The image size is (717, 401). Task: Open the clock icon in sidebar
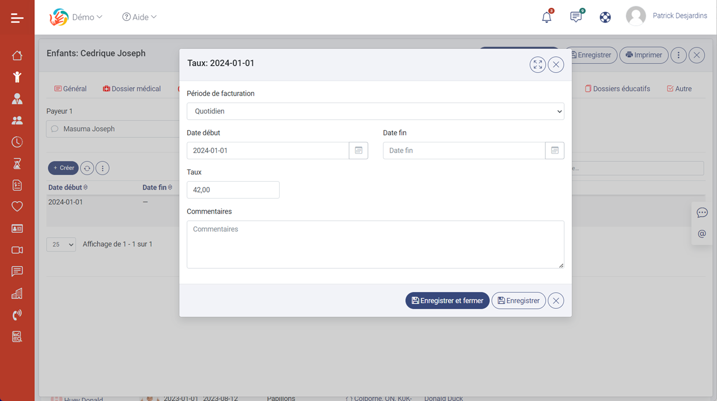17,142
